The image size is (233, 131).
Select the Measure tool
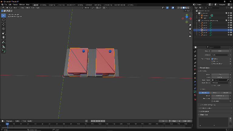(4, 47)
